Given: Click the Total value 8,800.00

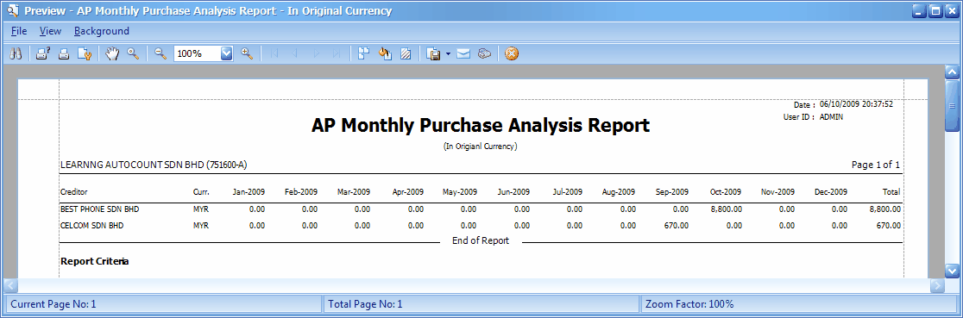Looking at the screenshot, I should tap(885, 209).
